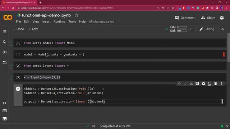Click the Comment button
The image size is (230, 129).
(x=185, y=18)
